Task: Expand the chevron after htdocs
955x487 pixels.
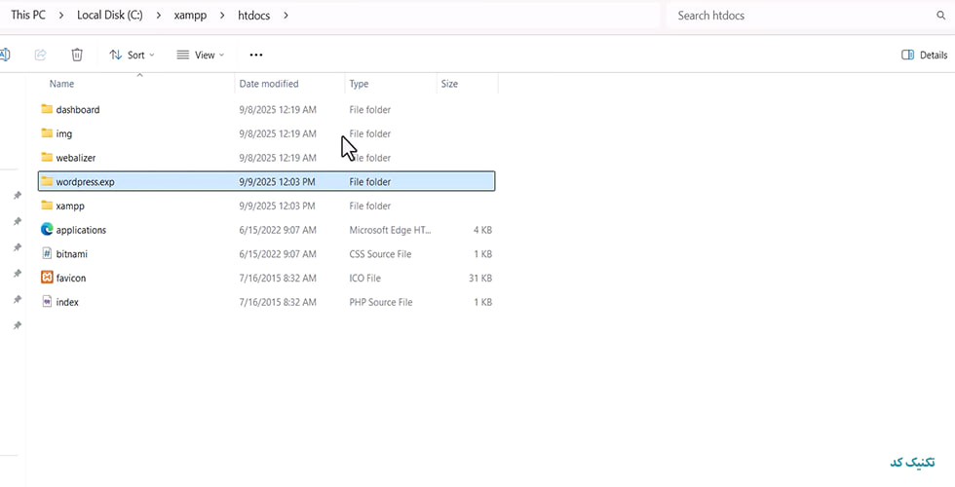Action: (286, 16)
